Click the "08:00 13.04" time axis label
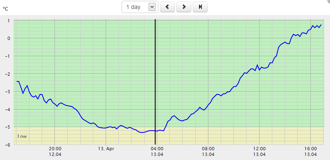 [208, 151]
